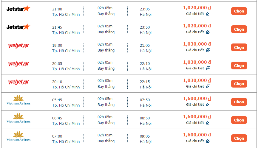Choose the Jetstar 21:00 flight with Chọn
258x148 pixels.
click(x=239, y=11)
